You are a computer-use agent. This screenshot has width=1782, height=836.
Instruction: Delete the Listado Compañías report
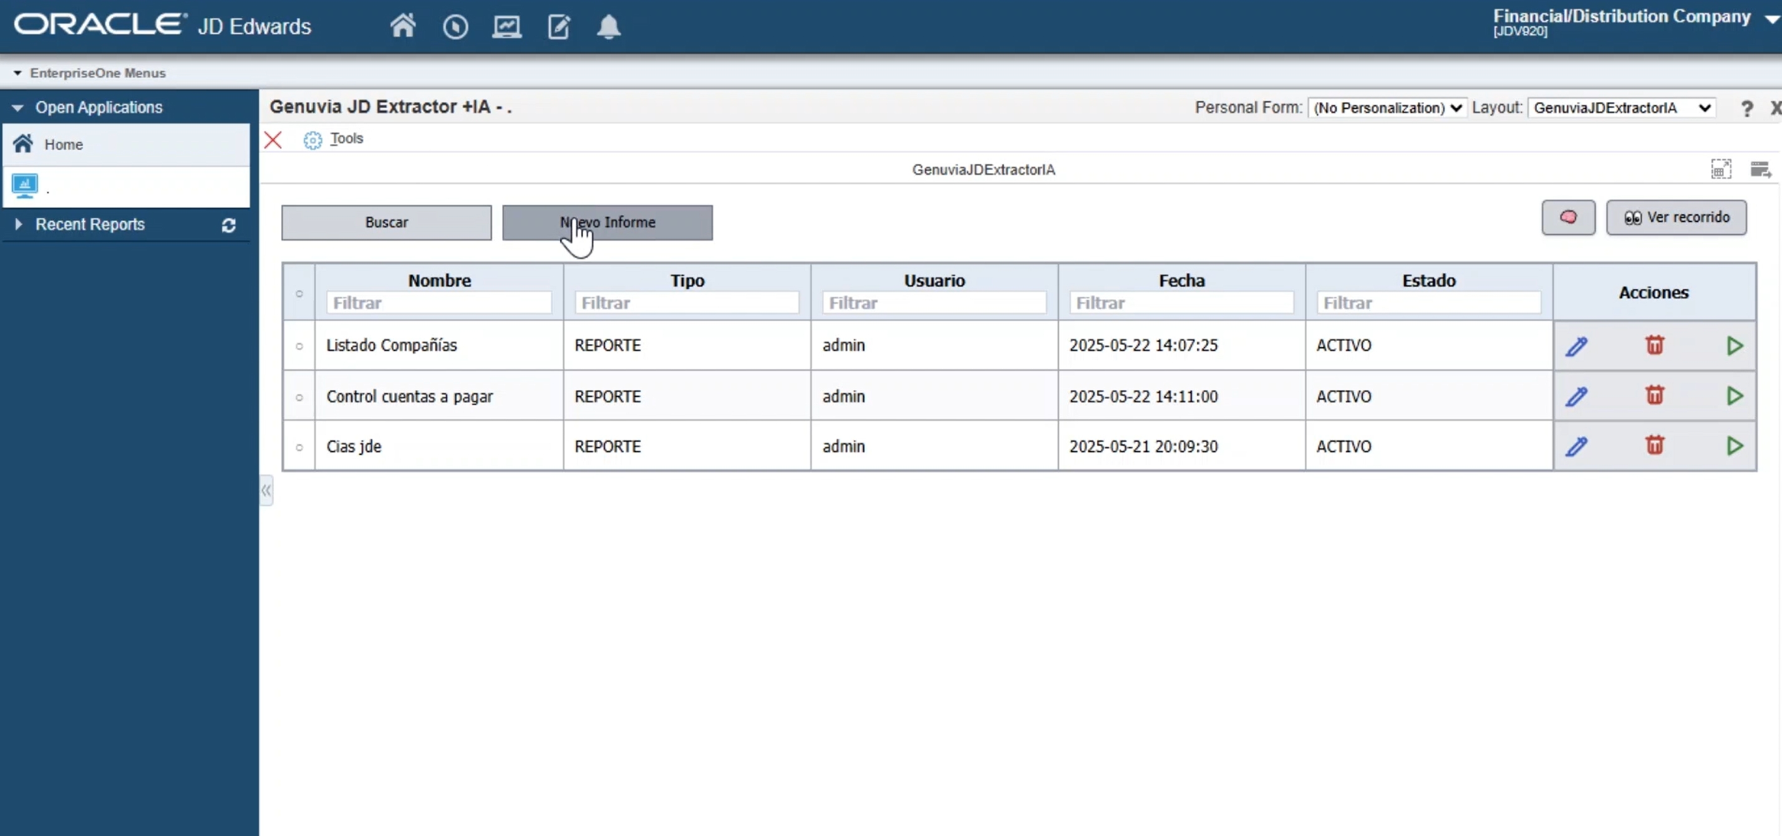coord(1655,344)
